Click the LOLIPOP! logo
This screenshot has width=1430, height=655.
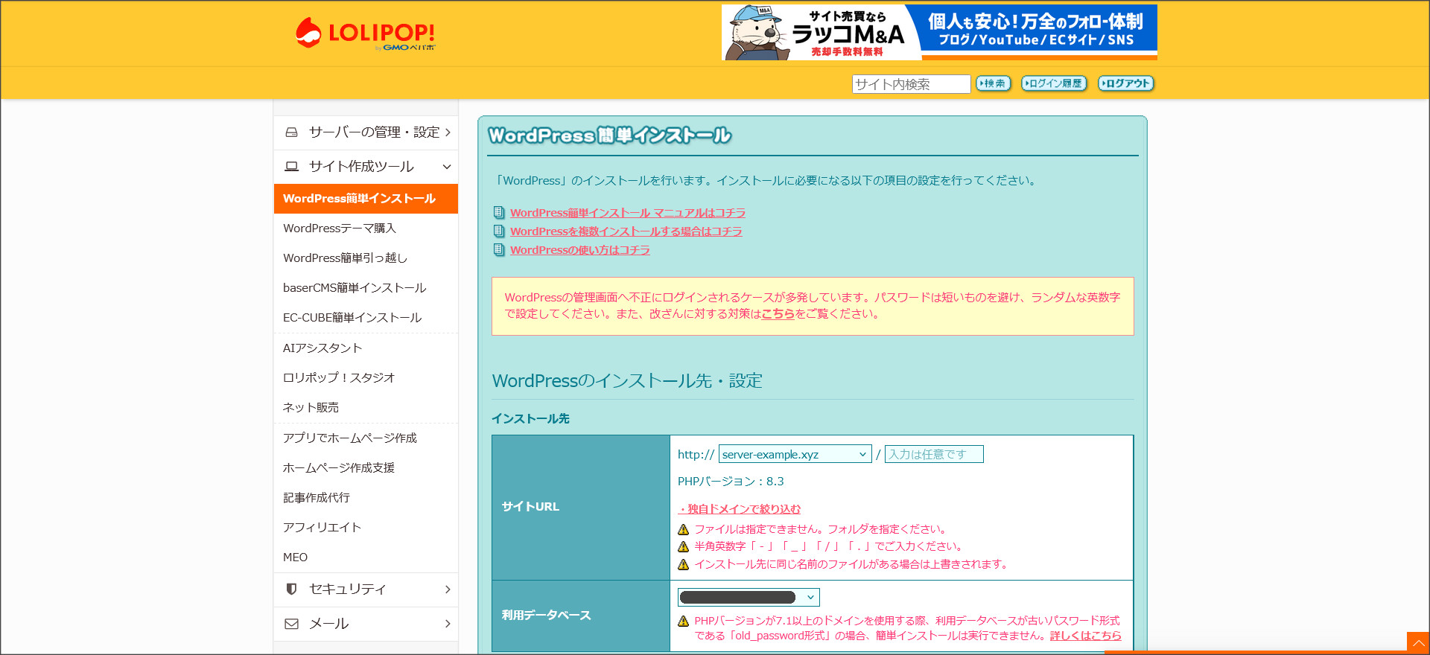[x=365, y=33]
